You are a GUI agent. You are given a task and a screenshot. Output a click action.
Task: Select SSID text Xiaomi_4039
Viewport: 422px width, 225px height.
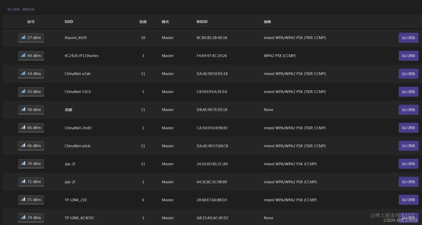pyautogui.click(x=76, y=38)
